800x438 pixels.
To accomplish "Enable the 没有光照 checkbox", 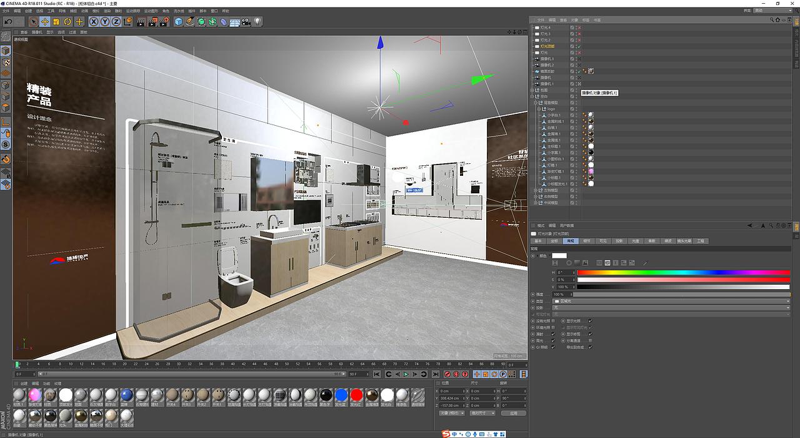I will (x=553, y=321).
